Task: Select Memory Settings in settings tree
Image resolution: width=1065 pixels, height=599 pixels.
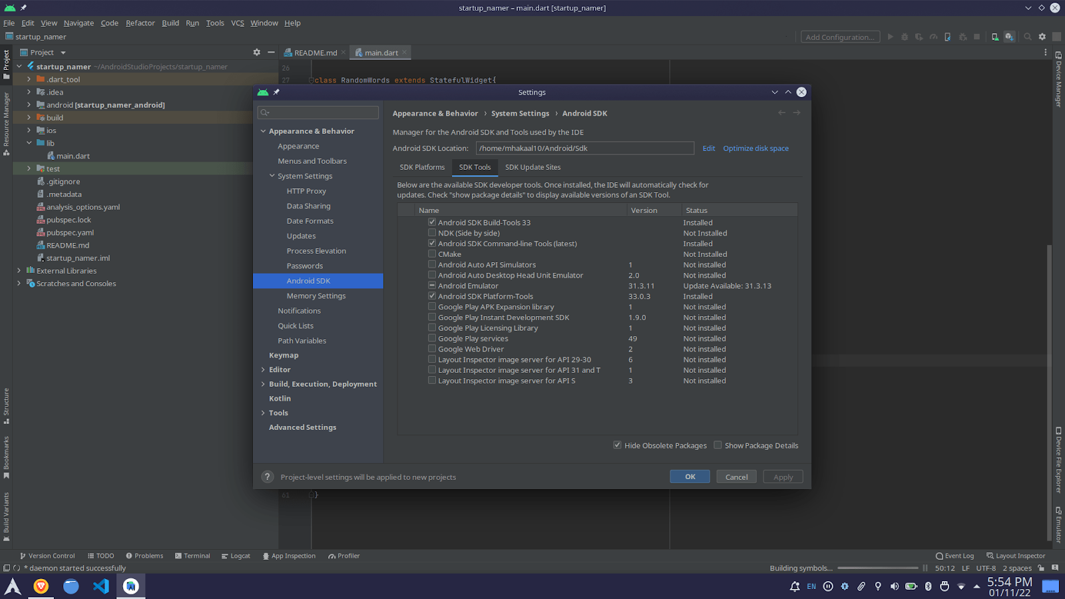Action: coord(316,296)
